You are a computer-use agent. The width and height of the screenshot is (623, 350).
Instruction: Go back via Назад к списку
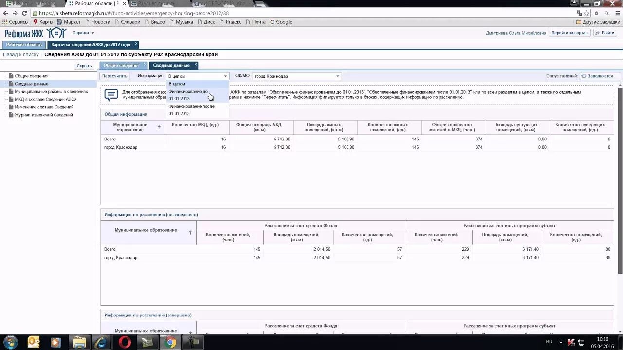tap(21, 55)
